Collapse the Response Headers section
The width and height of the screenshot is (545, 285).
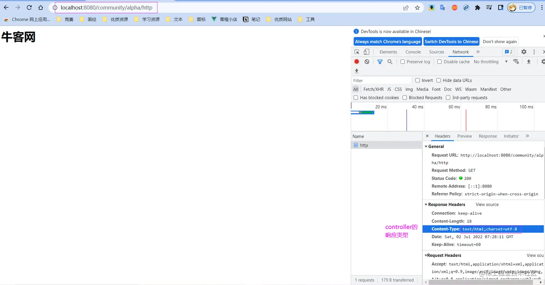(426, 205)
